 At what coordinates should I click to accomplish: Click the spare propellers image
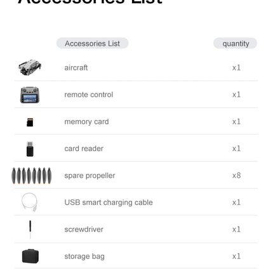(31, 176)
